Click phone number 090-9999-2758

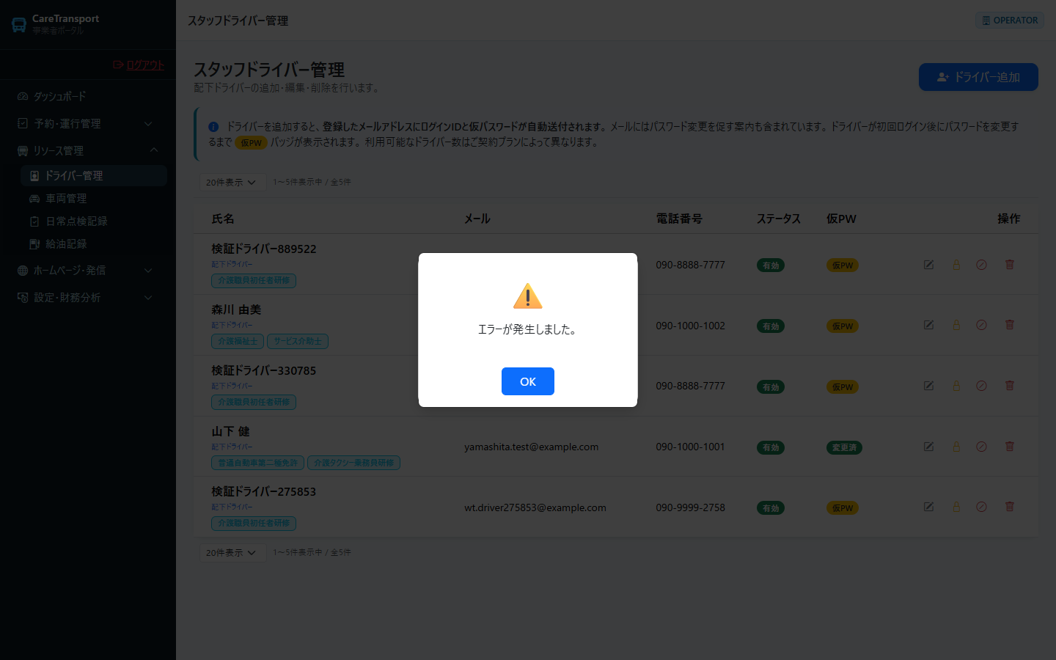(x=690, y=507)
